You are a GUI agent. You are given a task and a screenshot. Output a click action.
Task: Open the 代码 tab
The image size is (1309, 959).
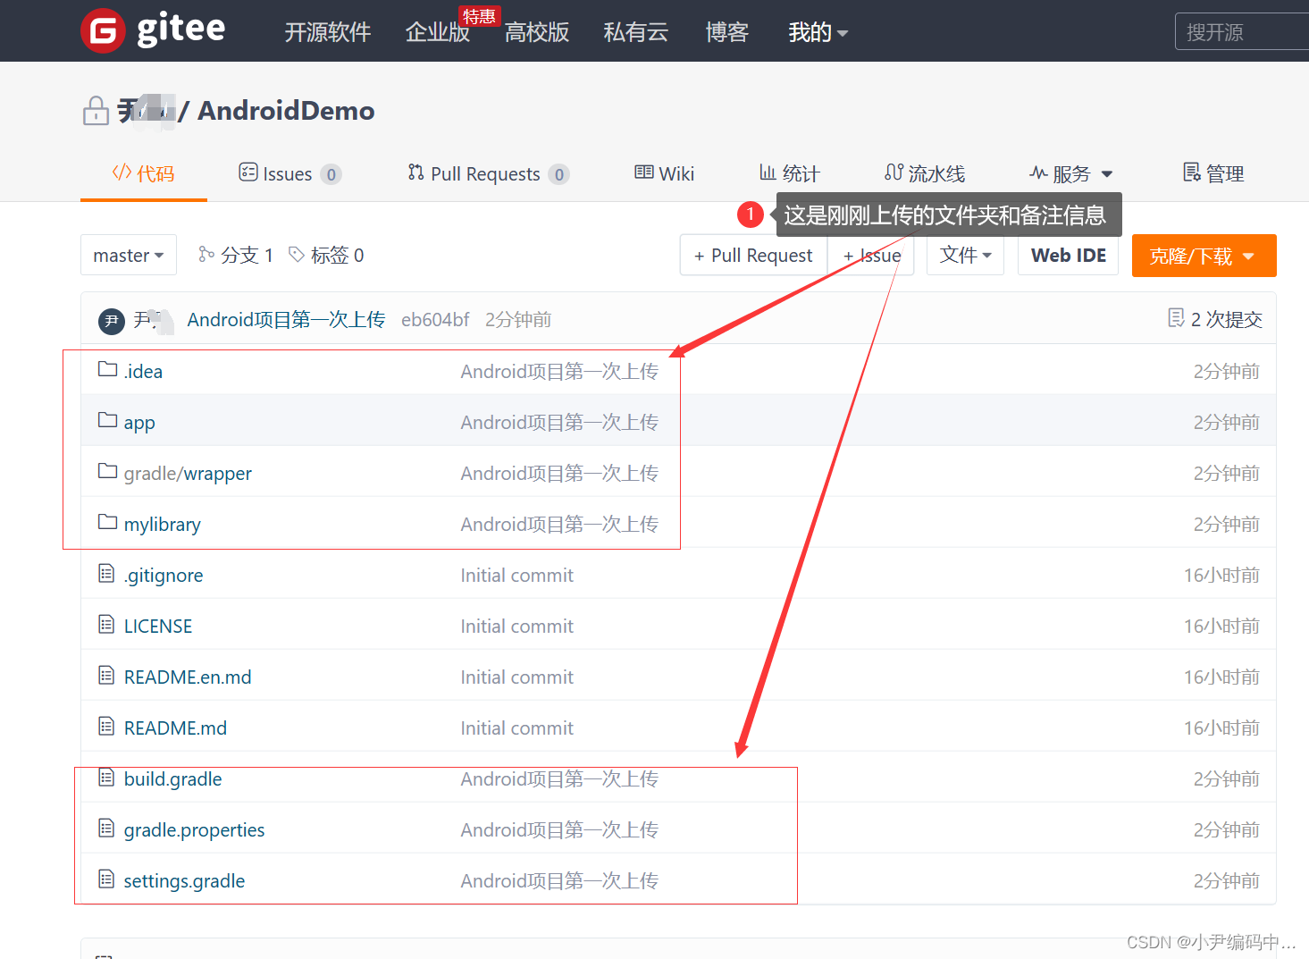coord(144,173)
